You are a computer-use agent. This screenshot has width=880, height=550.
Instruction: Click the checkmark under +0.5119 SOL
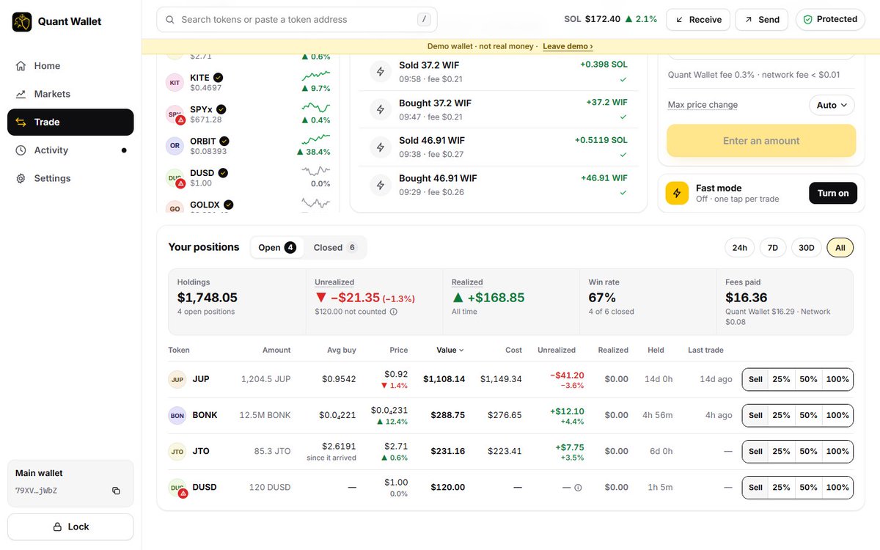pos(623,155)
